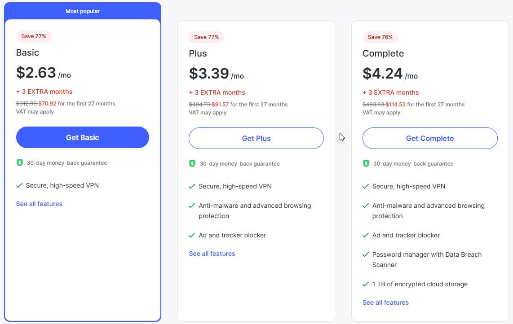Click the Save 77% badge on the Basic plan
Screen dimensions: 513x324
click(x=34, y=36)
